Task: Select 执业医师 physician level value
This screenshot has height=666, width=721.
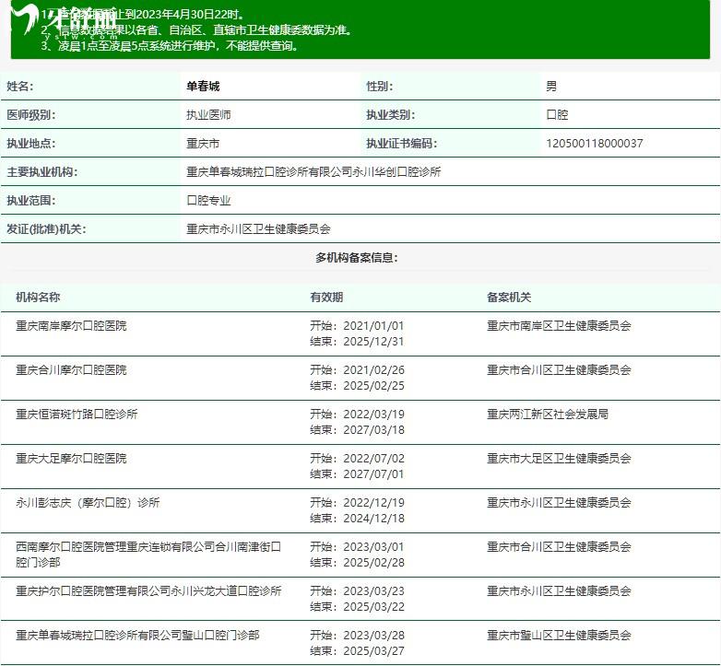Action: pyautogui.click(x=208, y=115)
